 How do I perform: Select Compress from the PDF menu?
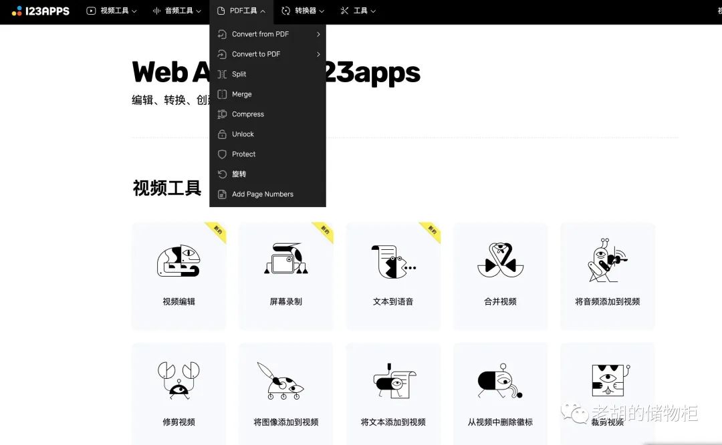[267, 114]
